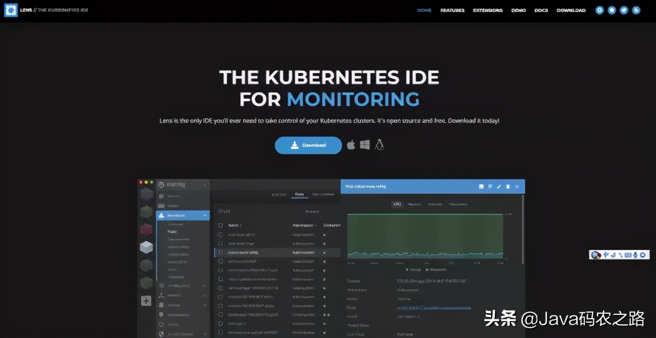Image resolution: width=656 pixels, height=338 pixels.
Task: Open the Namespace column sort arrow
Action: [316, 225]
